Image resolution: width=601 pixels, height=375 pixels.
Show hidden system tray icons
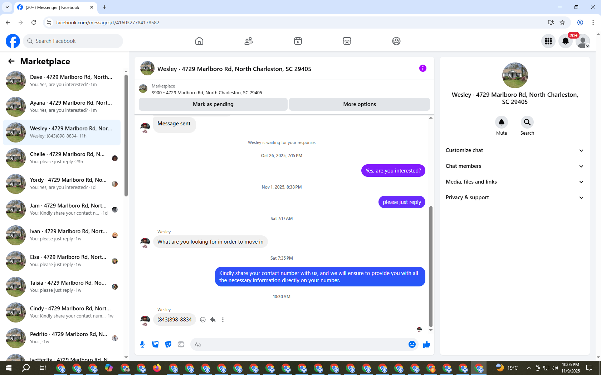coord(529,368)
